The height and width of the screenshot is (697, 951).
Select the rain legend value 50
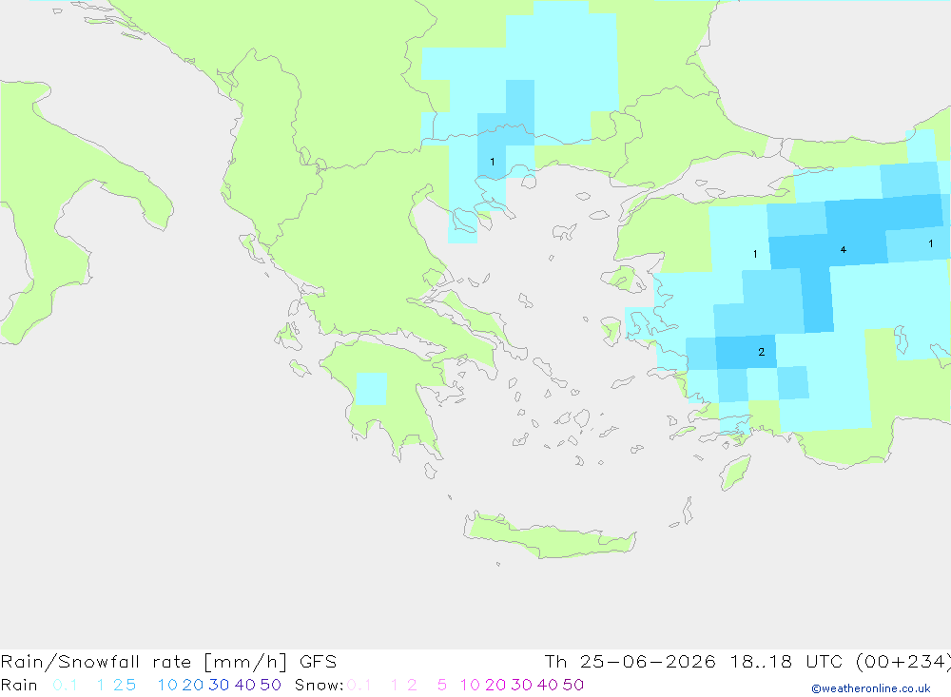click(x=270, y=685)
